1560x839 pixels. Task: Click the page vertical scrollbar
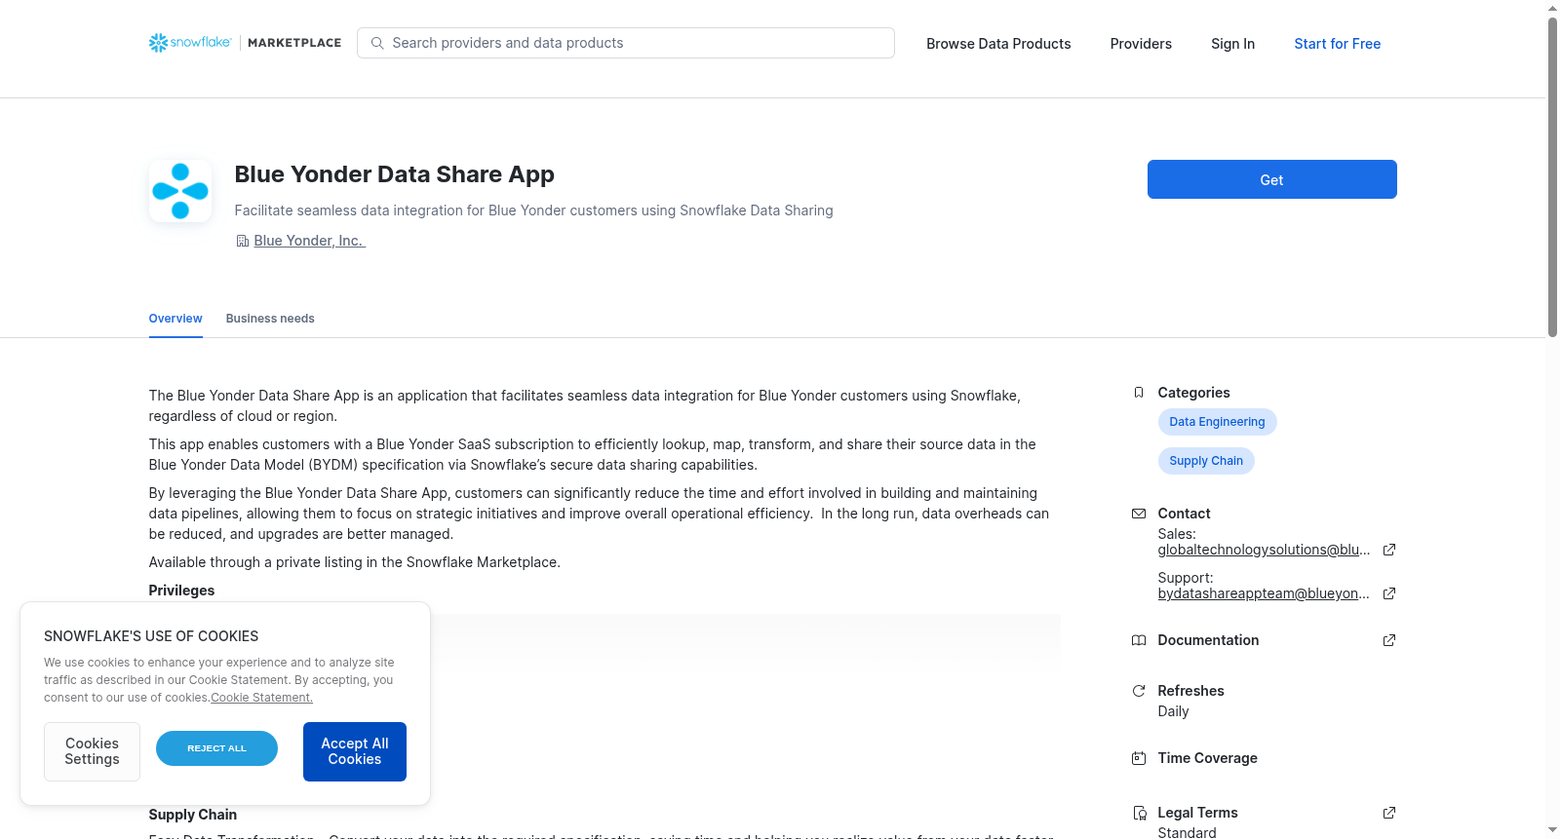point(1552,175)
